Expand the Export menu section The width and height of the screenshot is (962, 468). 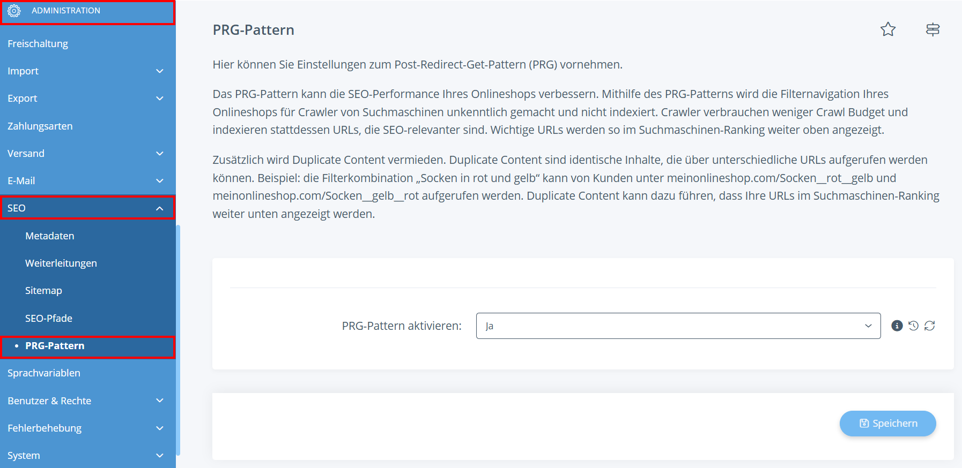tap(159, 99)
